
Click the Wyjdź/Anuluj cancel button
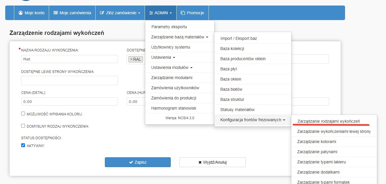pos(212,162)
